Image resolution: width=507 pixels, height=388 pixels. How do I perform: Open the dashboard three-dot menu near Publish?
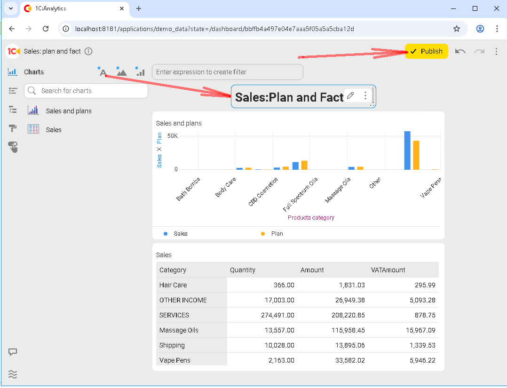click(x=496, y=51)
